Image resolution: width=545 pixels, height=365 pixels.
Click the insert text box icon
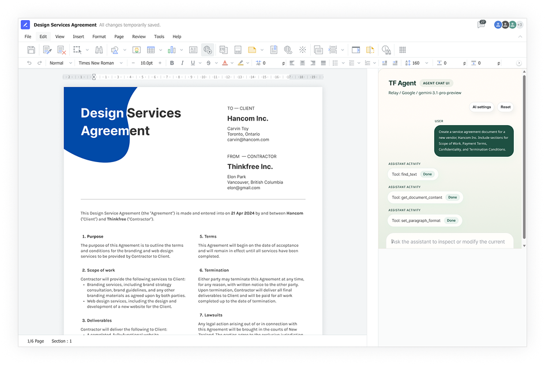click(x=193, y=50)
